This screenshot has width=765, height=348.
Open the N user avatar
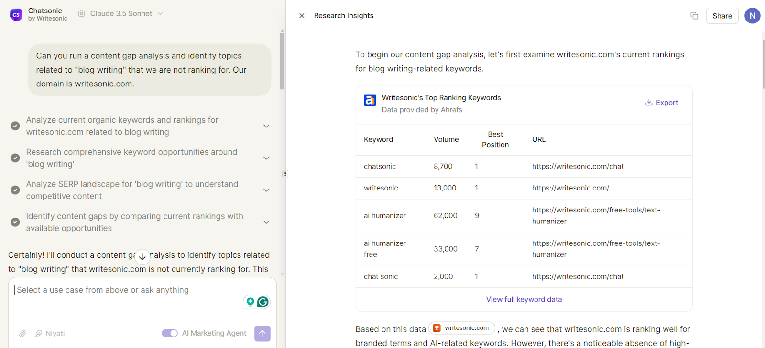click(x=752, y=16)
